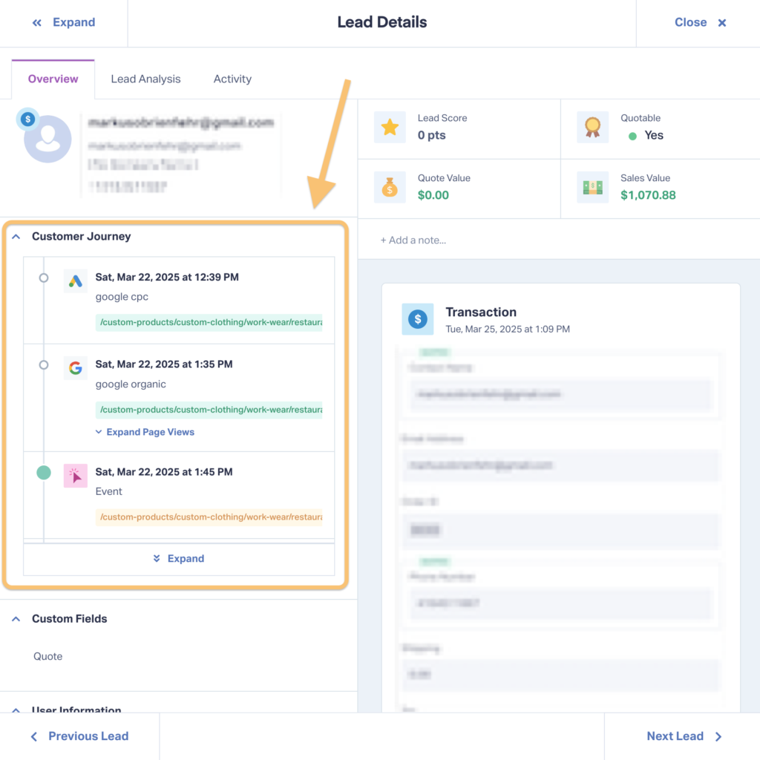Open the Activity tab
The height and width of the screenshot is (760, 760).
pyautogui.click(x=232, y=79)
